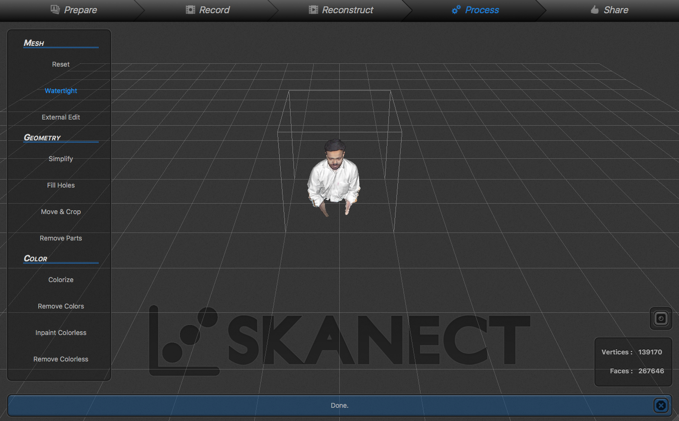Select Inpaint Colorless
Viewport: 679px width, 421px height.
click(61, 333)
